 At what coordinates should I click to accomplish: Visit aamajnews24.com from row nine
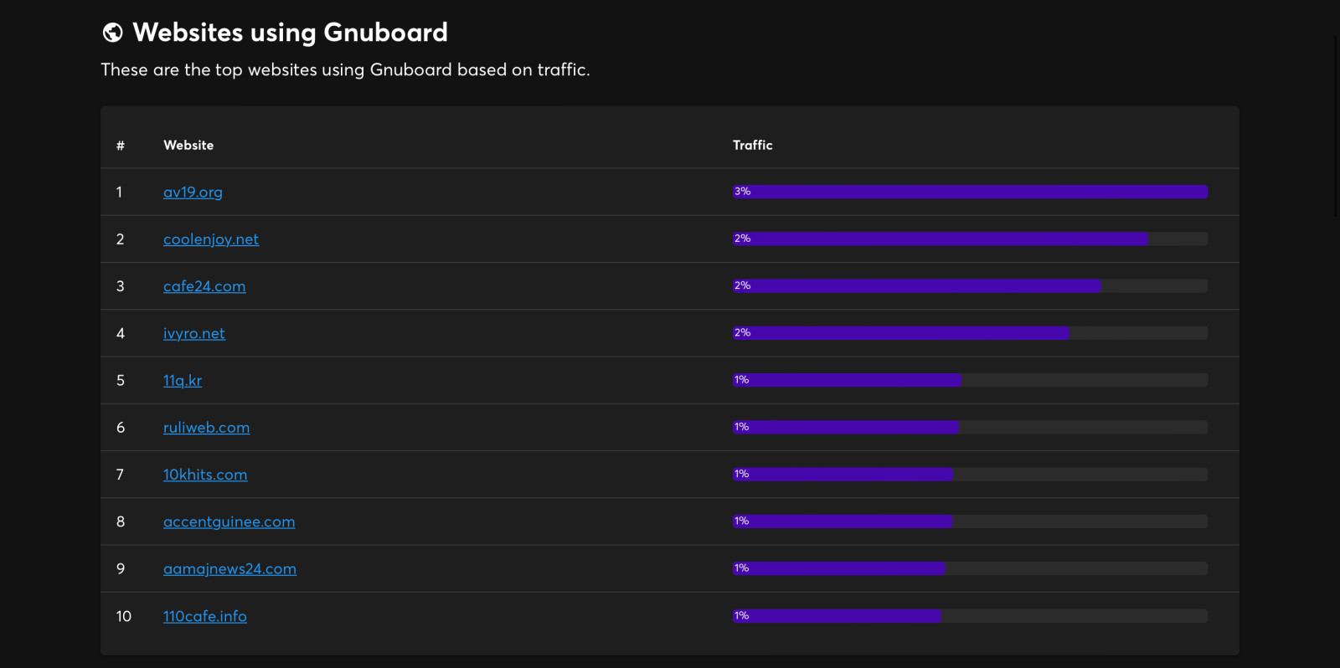click(229, 569)
